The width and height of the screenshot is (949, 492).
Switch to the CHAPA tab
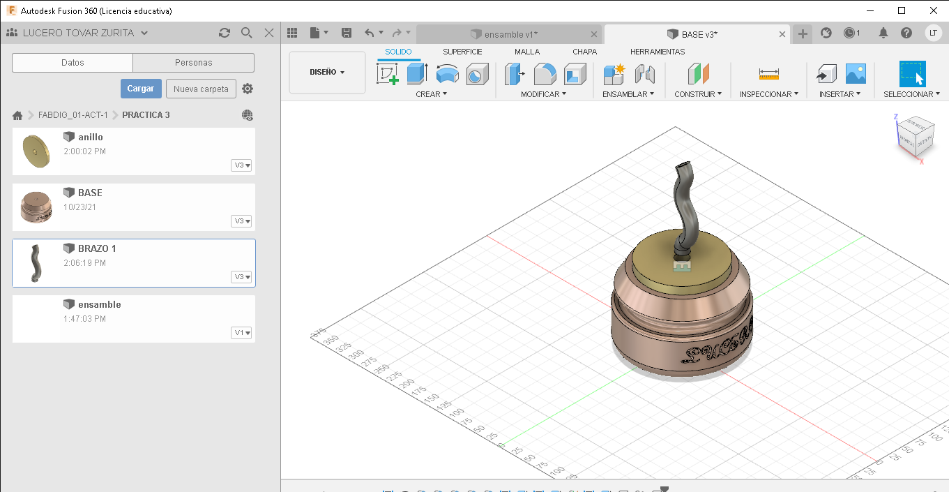(584, 52)
